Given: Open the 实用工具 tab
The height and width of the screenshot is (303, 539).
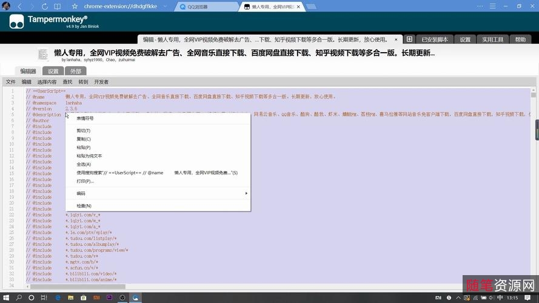Looking at the screenshot, I should [492, 39].
